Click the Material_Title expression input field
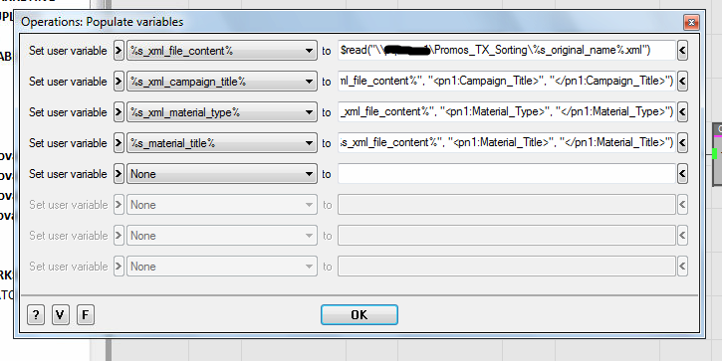The image size is (722, 361). [x=507, y=143]
